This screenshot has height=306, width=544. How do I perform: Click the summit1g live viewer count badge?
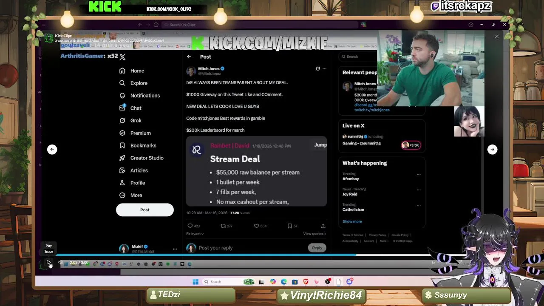tap(411, 145)
